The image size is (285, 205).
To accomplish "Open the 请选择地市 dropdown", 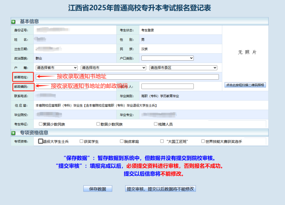I will click(x=113, y=67).
